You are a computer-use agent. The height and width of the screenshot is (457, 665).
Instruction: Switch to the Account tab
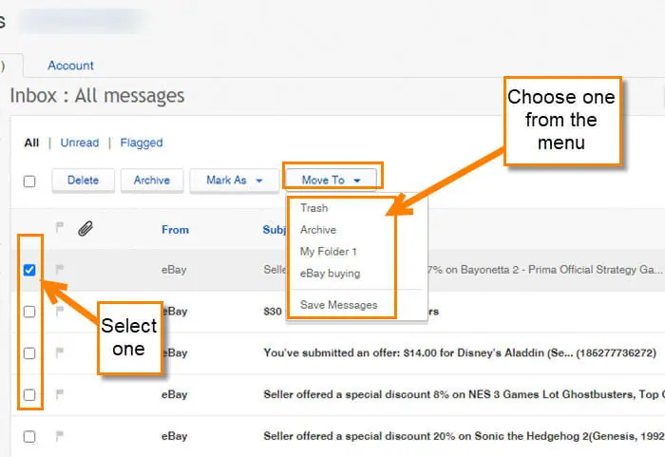pyautogui.click(x=70, y=66)
